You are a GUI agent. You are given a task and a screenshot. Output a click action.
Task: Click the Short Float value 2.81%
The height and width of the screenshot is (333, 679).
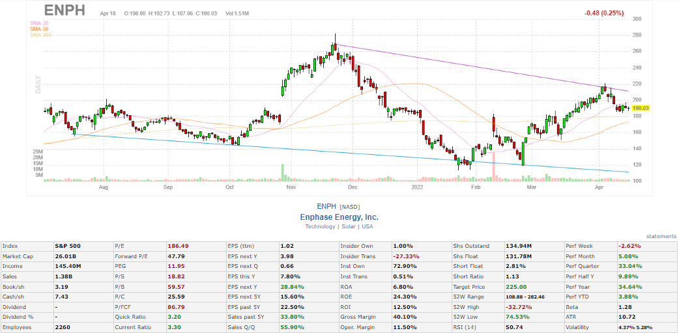pyautogui.click(x=515, y=267)
